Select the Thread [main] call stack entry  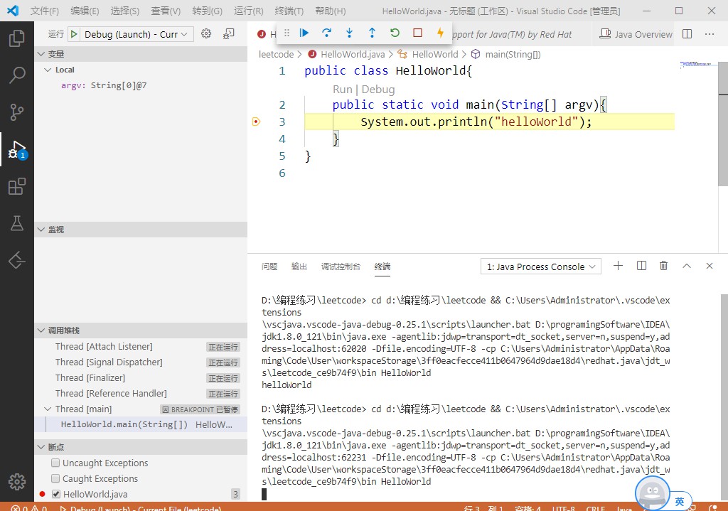coord(85,409)
